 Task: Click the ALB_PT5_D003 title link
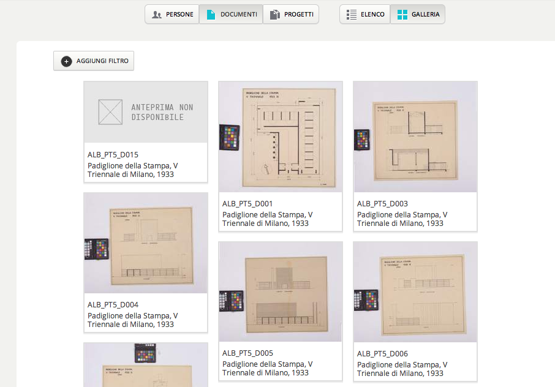(382, 204)
